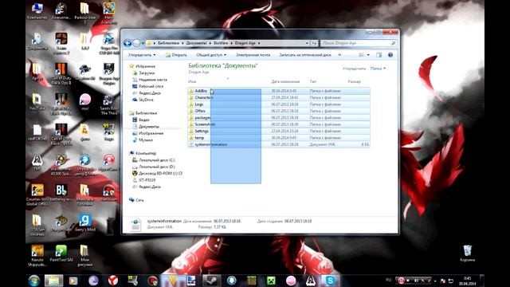Click the refresh button next to address bar
Screen dimensions: 510x287
coord(314,43)
